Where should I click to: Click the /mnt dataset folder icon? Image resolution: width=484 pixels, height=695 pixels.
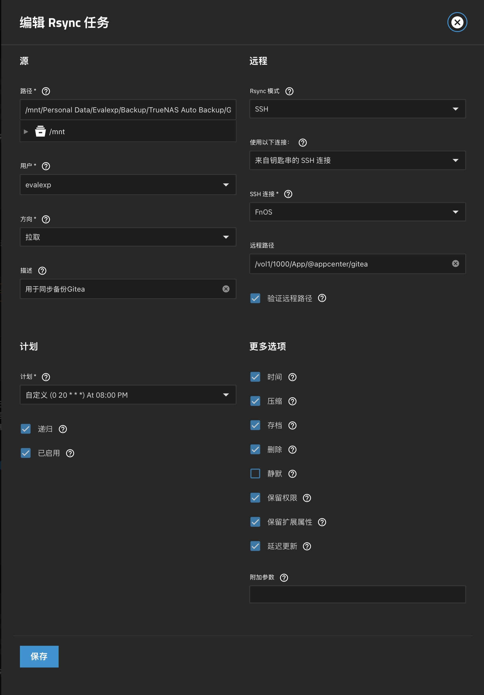pos(40,131)
